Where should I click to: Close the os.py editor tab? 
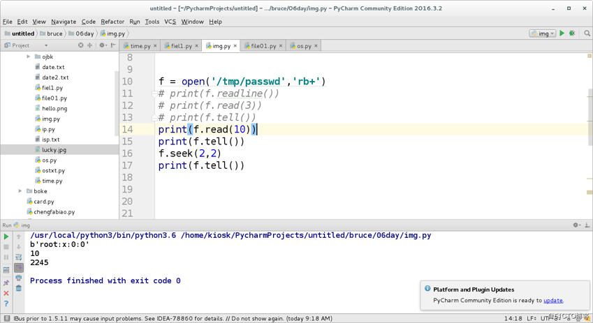(316, 46)
